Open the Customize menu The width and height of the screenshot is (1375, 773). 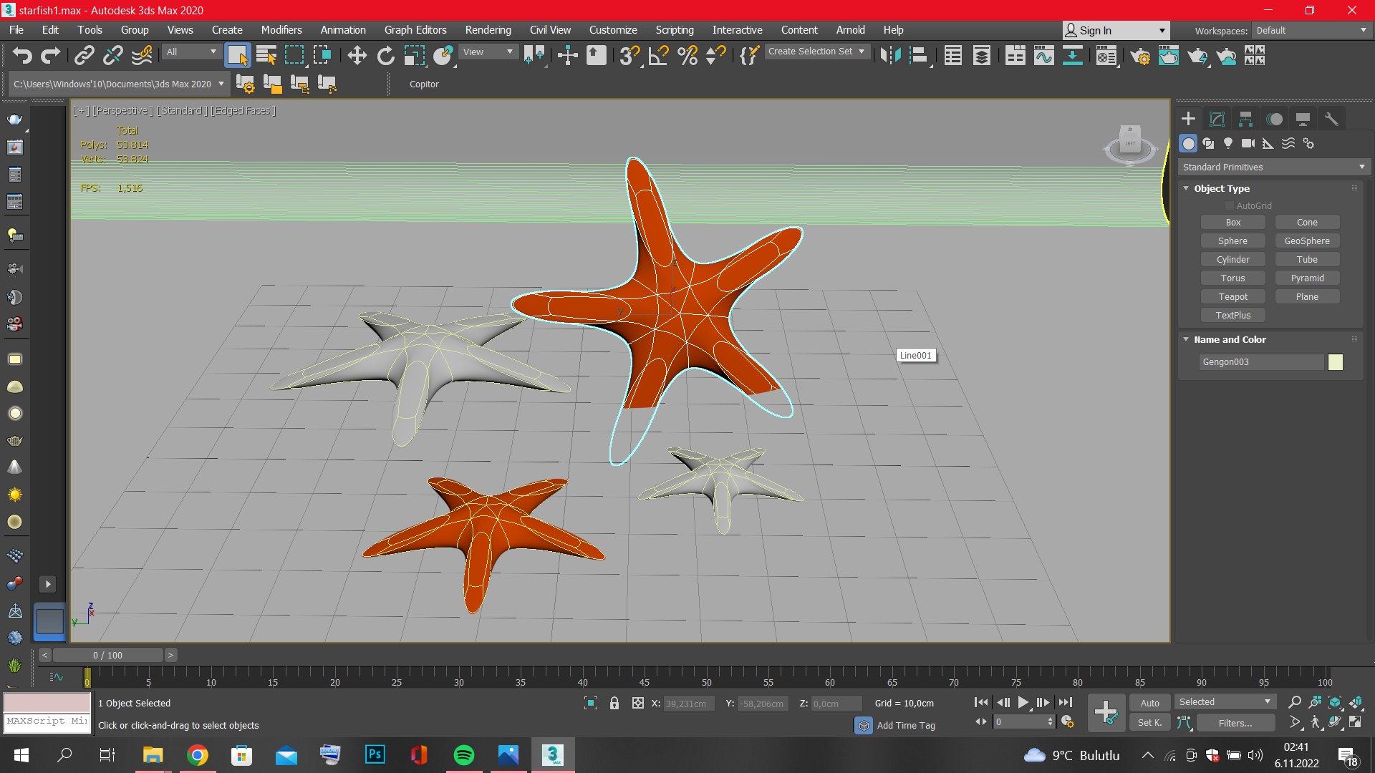coord(613,30)
